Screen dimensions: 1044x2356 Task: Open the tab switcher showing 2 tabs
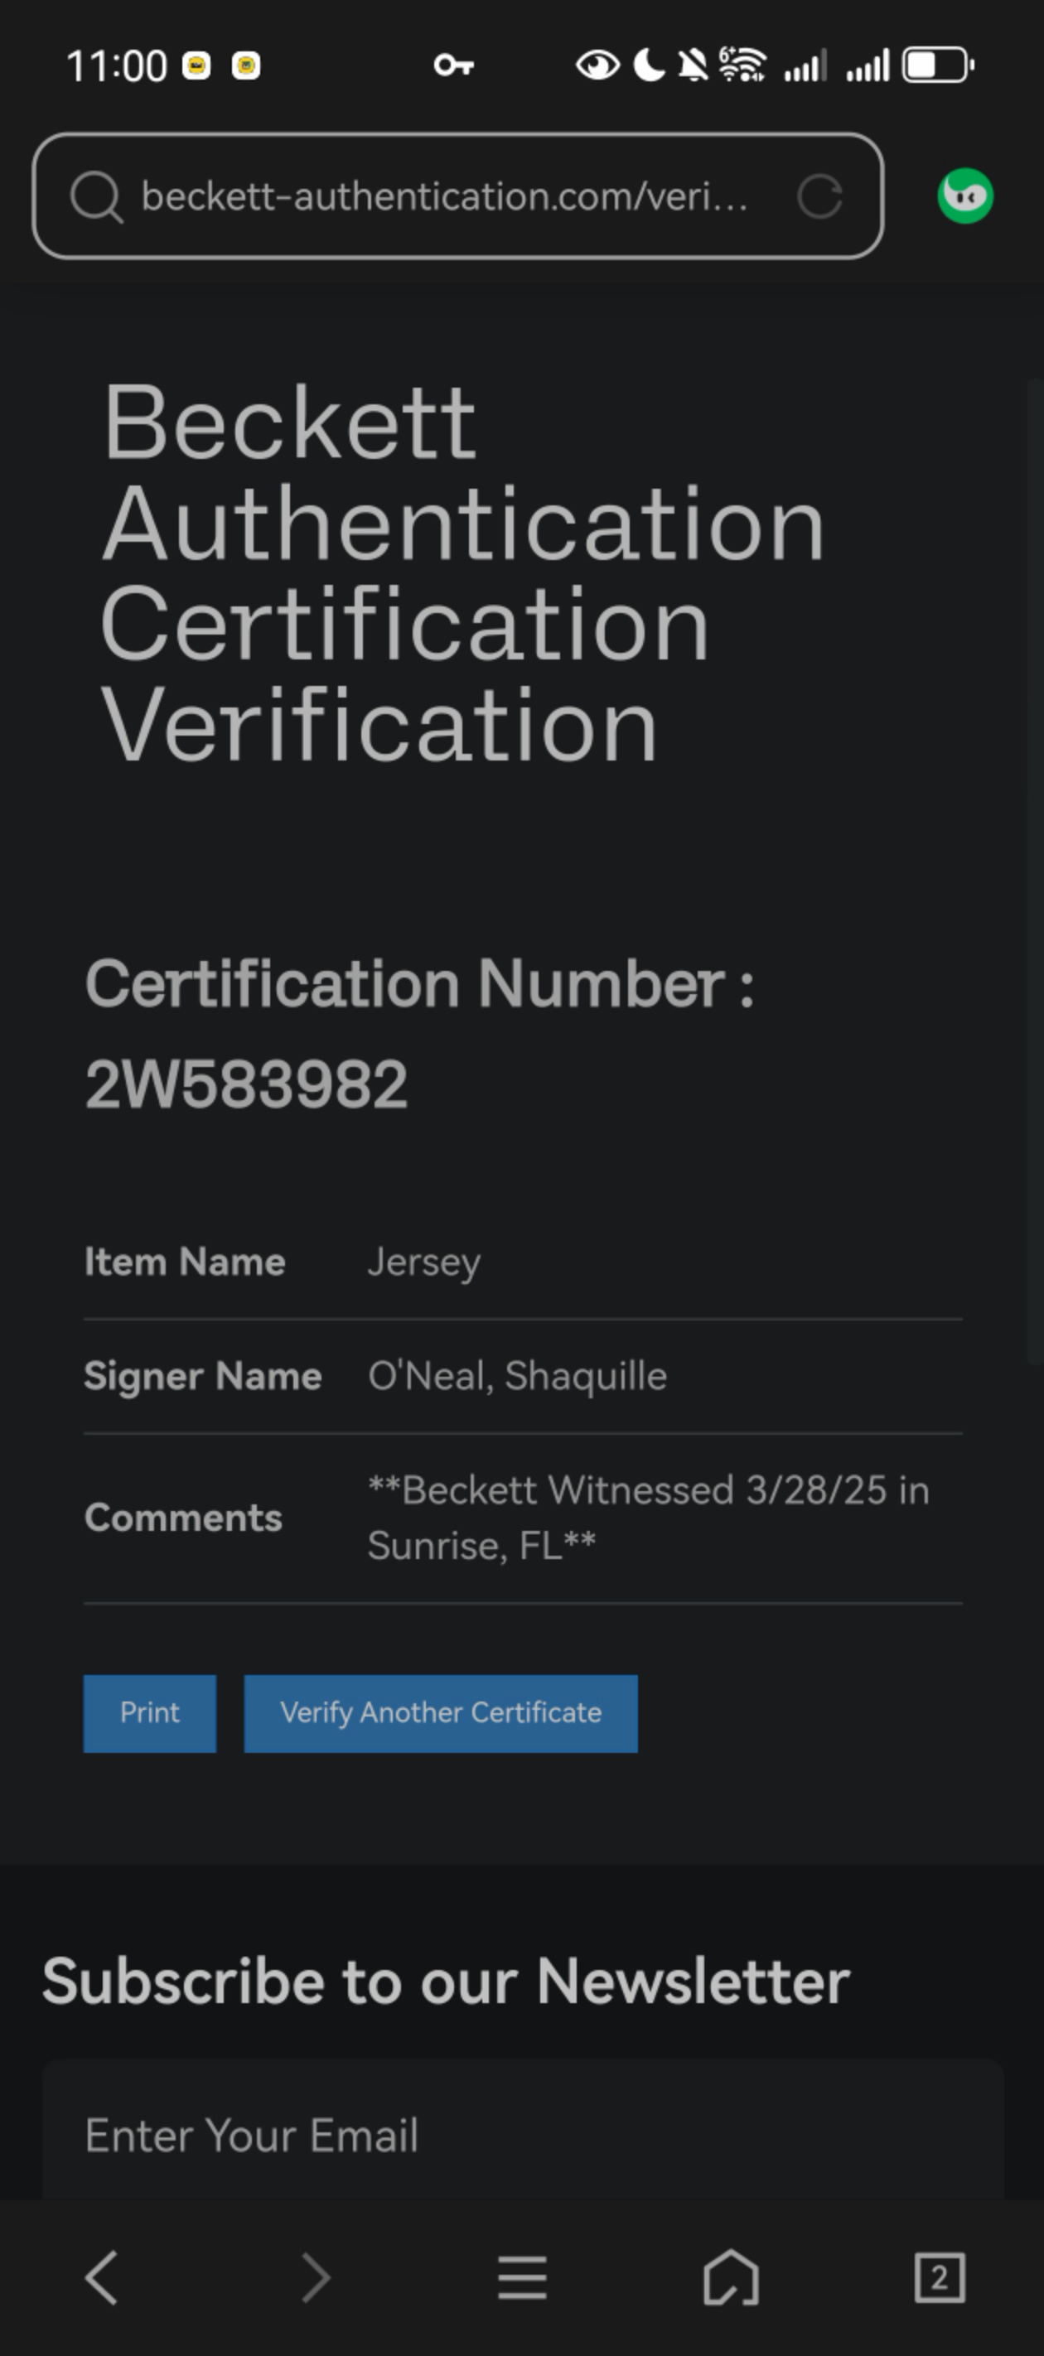[x=940, y=2277]
